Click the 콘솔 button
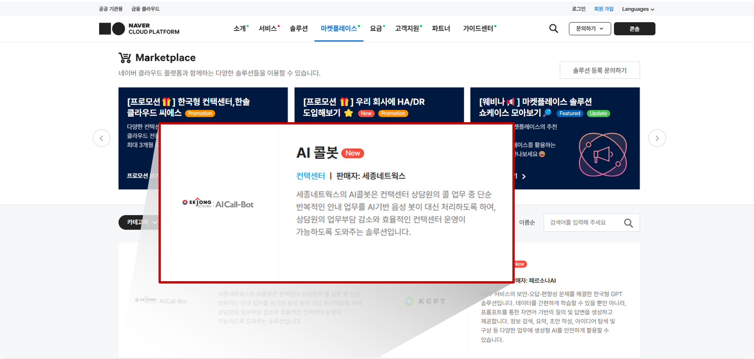754x359 pixels. [x=635, y=28]
